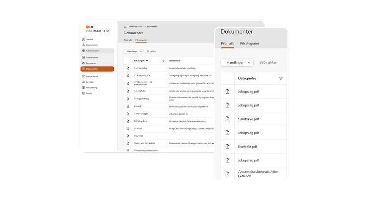Open Rekruttering from the sidebar
Viewport: 368px width, 198px height.
coord(92,87)
